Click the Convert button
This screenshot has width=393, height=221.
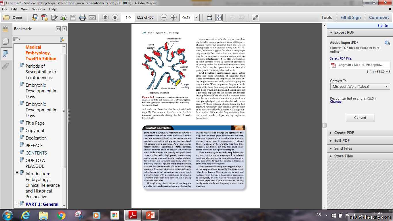tap(360, 118)
